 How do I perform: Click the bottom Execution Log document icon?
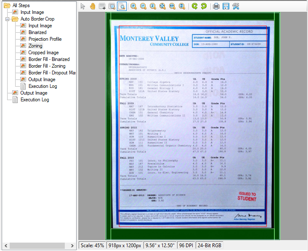(x=15, y=100)
